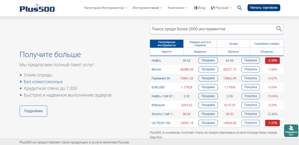The width and height of the screenshot is (299, 145).
Task: Click Продажа in the Золото | Call row
Action: pos(208,114)
